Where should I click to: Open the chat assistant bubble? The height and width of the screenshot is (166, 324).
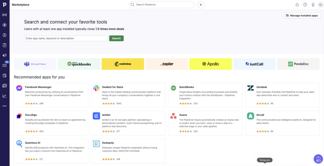(318, 159)
